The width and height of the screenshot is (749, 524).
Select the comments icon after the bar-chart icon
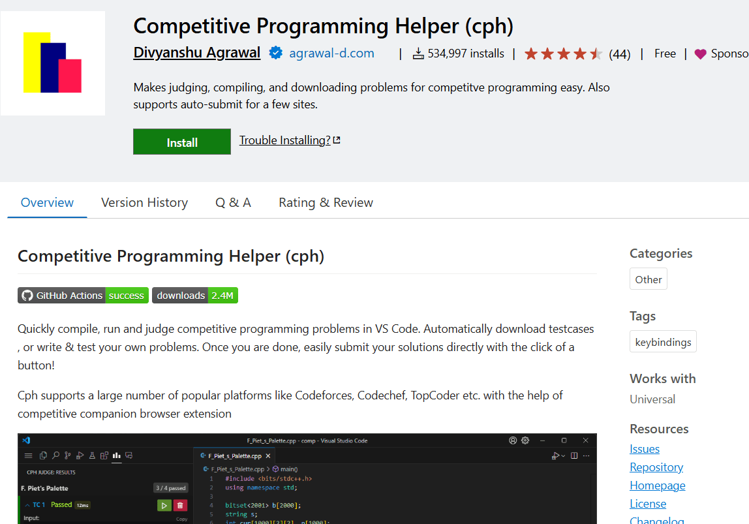(x=129, y=455)
